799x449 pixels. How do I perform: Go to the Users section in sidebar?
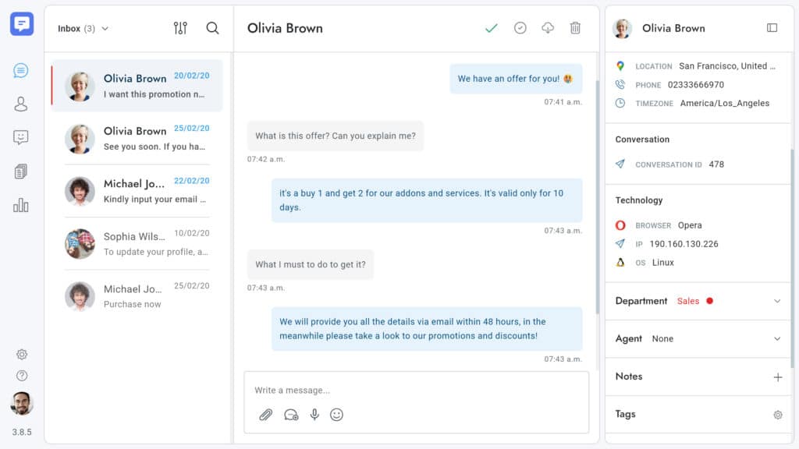pyautogui.click(x=21, y=104)
